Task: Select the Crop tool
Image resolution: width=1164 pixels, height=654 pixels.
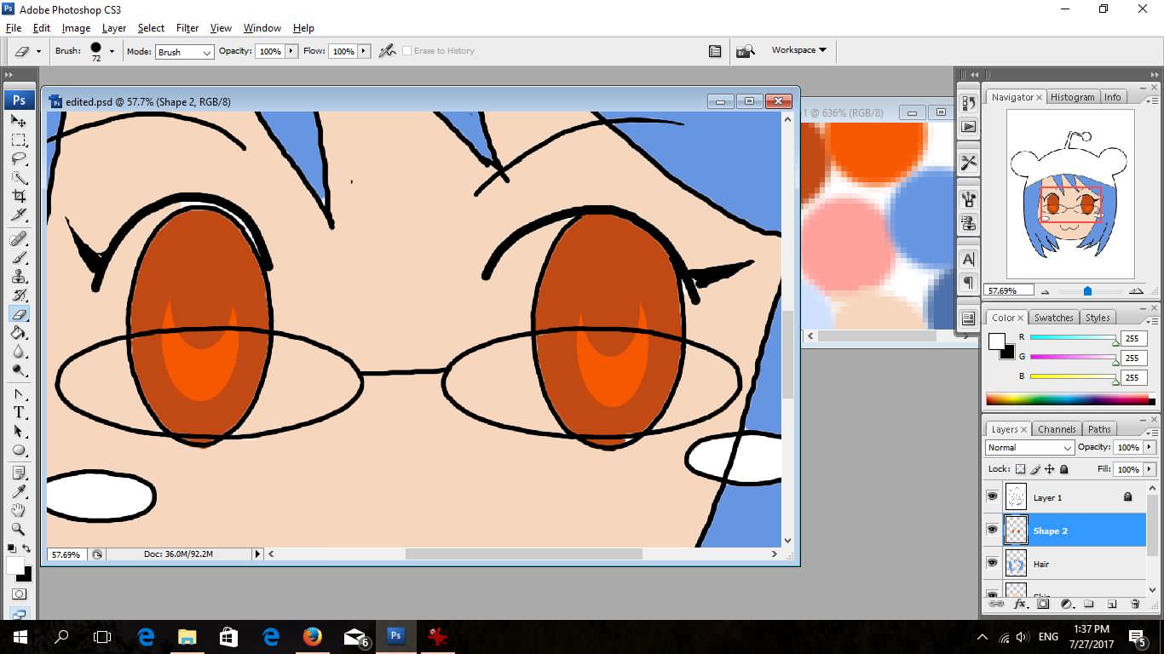Action: tap(19, 197)
